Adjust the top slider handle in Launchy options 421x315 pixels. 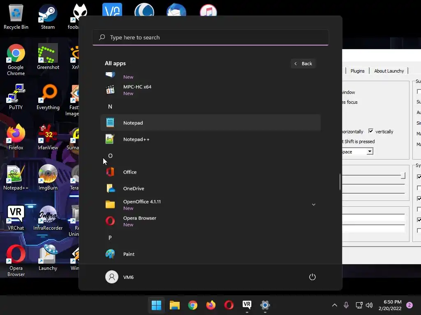[403, 176]
